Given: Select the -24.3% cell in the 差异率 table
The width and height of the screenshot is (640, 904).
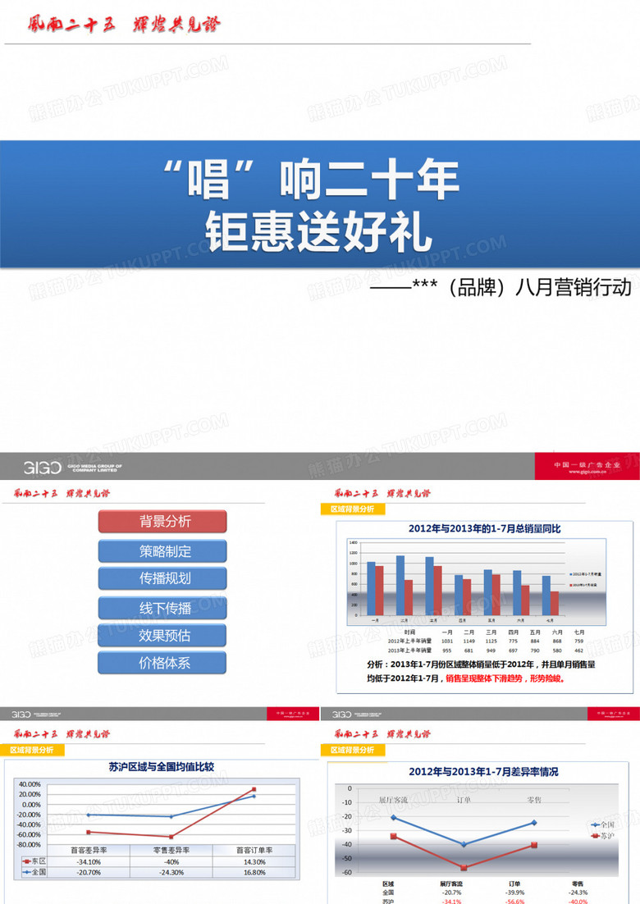Looking at the screenshot, I should (x=578, y=893).
